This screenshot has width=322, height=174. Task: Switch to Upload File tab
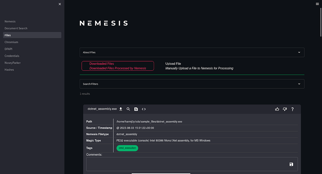(x=199, y=66)
